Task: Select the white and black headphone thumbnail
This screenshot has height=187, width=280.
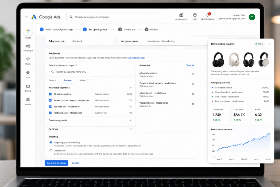Action: (x=264, y=59)
